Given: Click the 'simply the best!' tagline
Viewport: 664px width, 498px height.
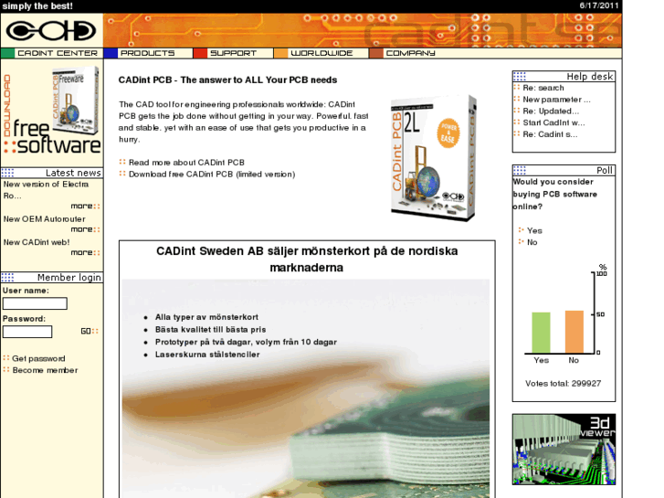Looking at the screenshot, I should 37,5.
